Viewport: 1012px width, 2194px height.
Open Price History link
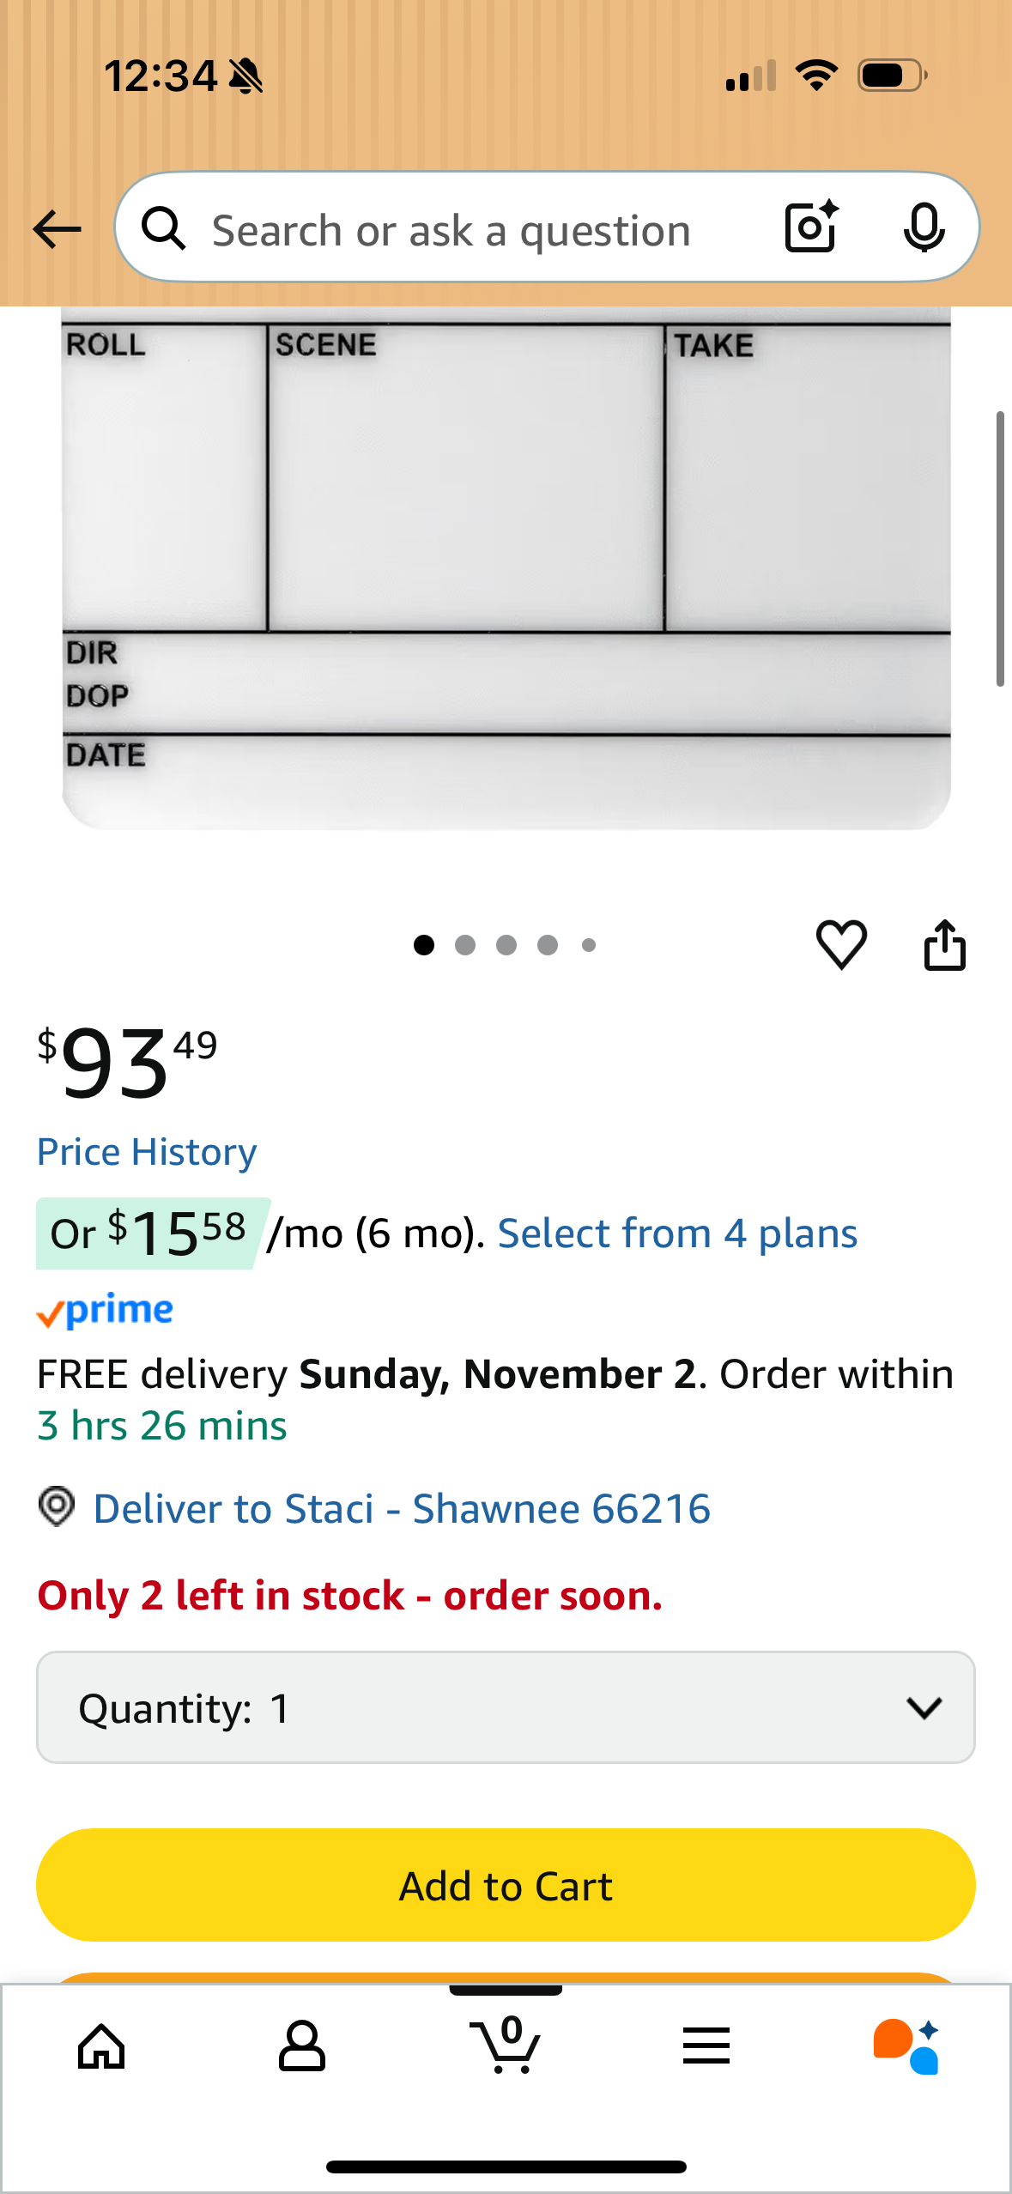click(x=147, y=1152)
